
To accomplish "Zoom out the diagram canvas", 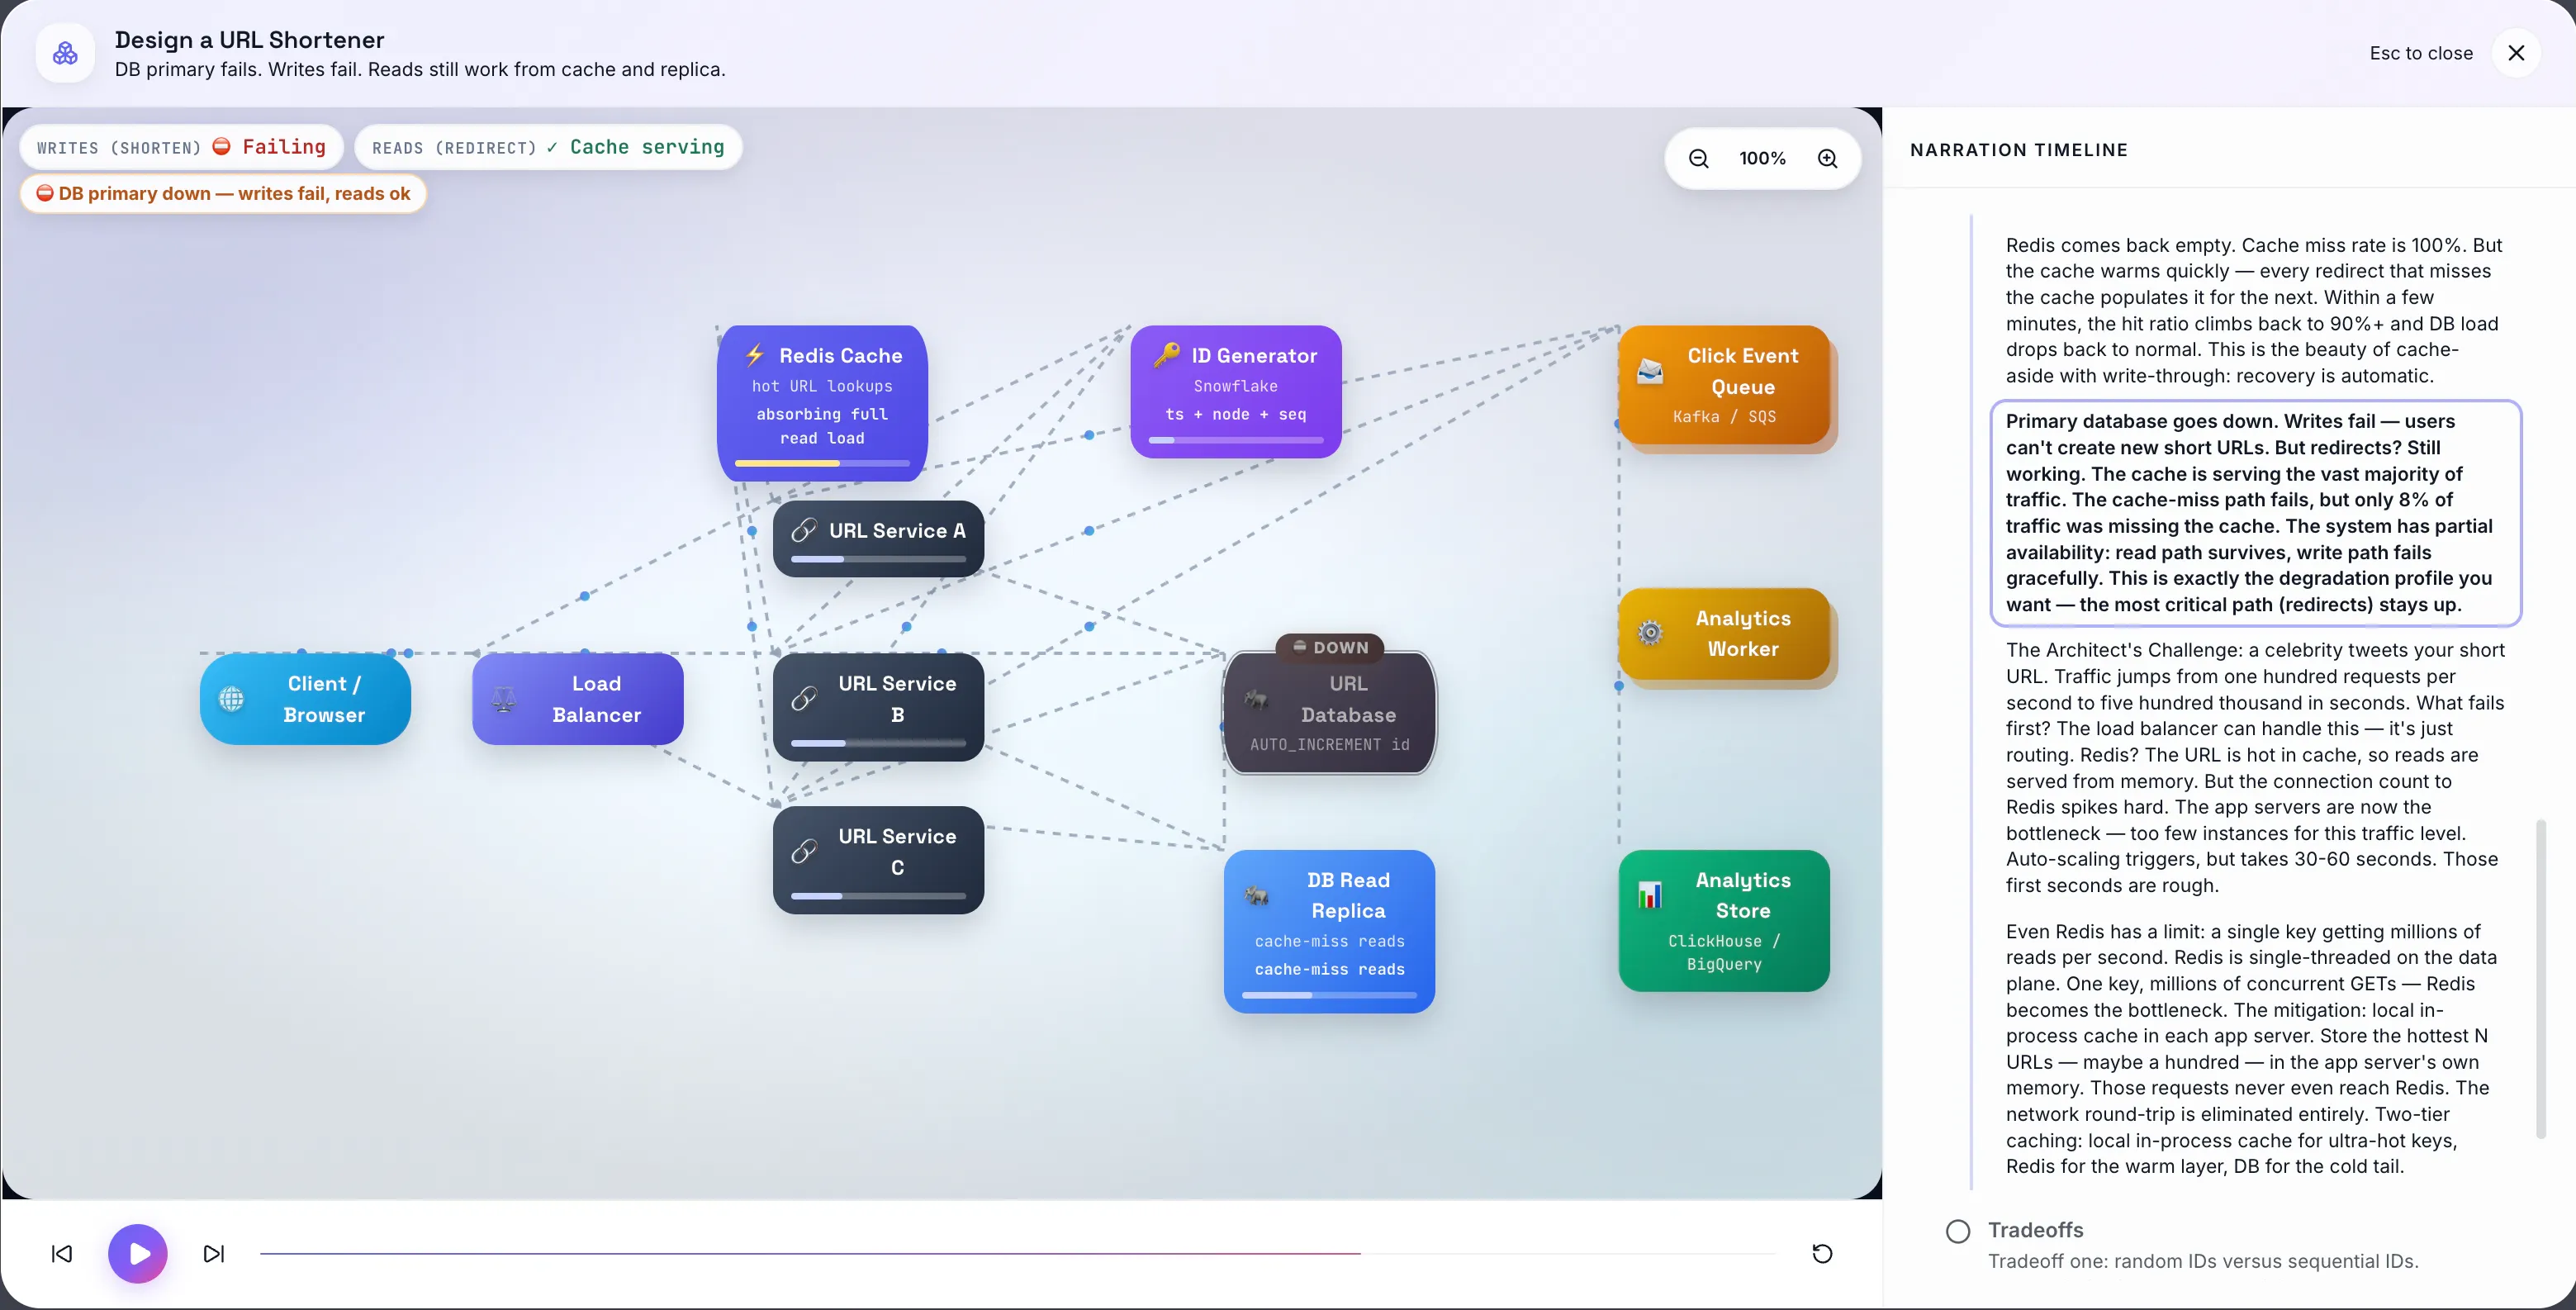I will point(1698,158).
